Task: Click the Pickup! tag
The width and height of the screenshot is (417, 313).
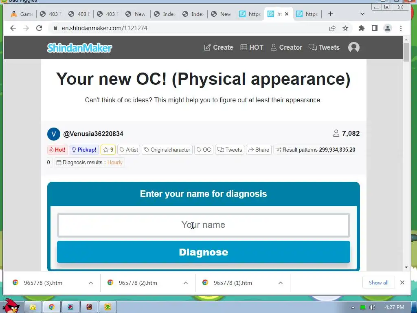Action: [x=84, y=150]
